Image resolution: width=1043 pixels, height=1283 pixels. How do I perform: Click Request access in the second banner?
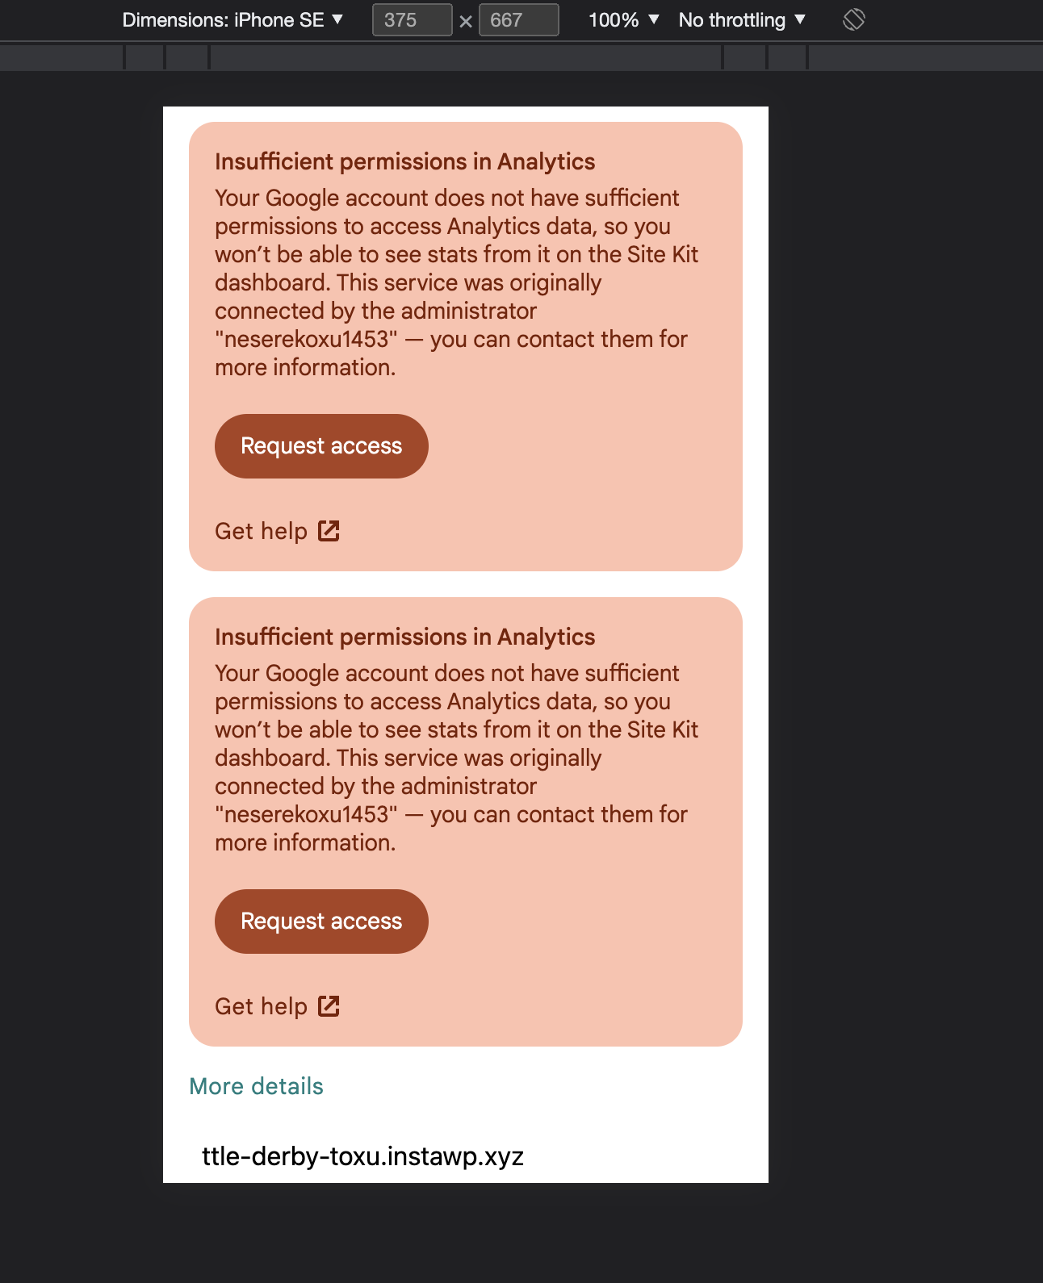pos(321,921)
